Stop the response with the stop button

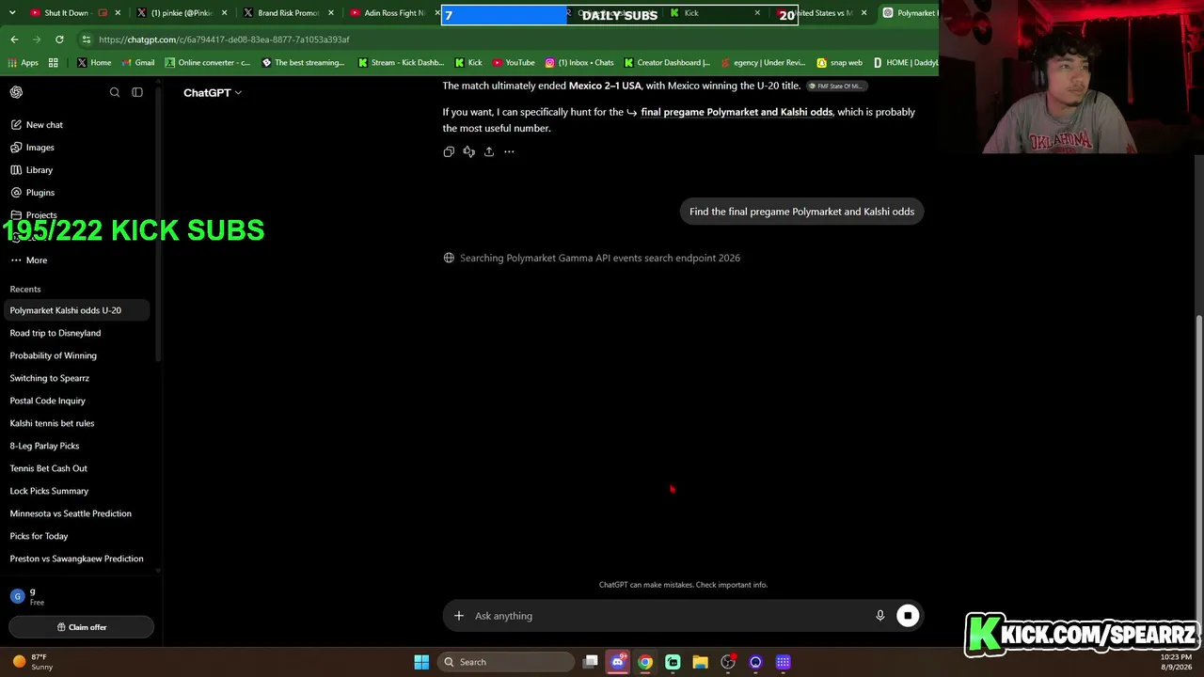[908, 616]
